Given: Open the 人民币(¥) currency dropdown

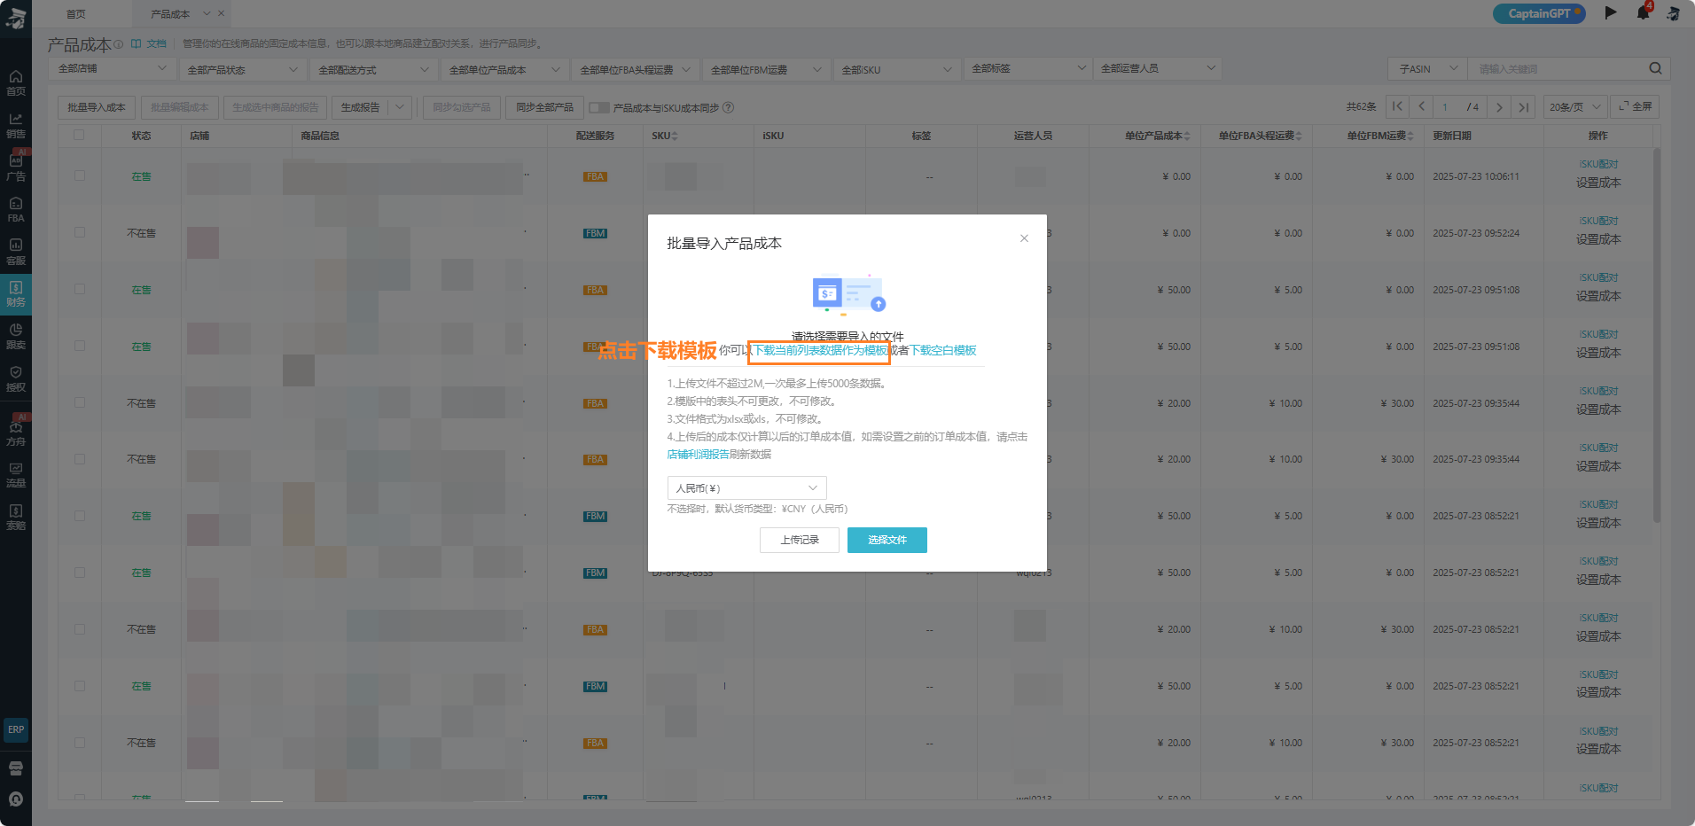Looking at the screenshot, I should 746,488.
